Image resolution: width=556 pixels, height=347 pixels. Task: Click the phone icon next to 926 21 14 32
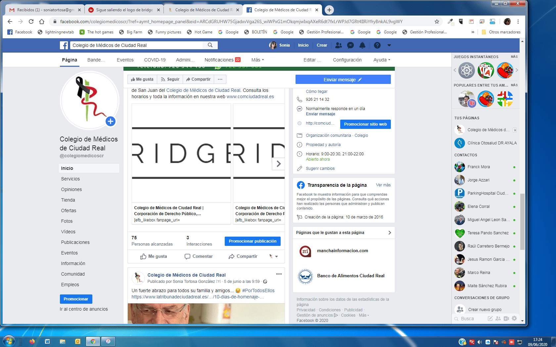300,99
